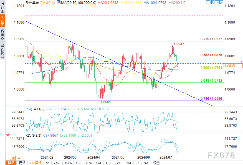Click the 2024/04 date axis label

pyautogui.click(x=93, y=157)
